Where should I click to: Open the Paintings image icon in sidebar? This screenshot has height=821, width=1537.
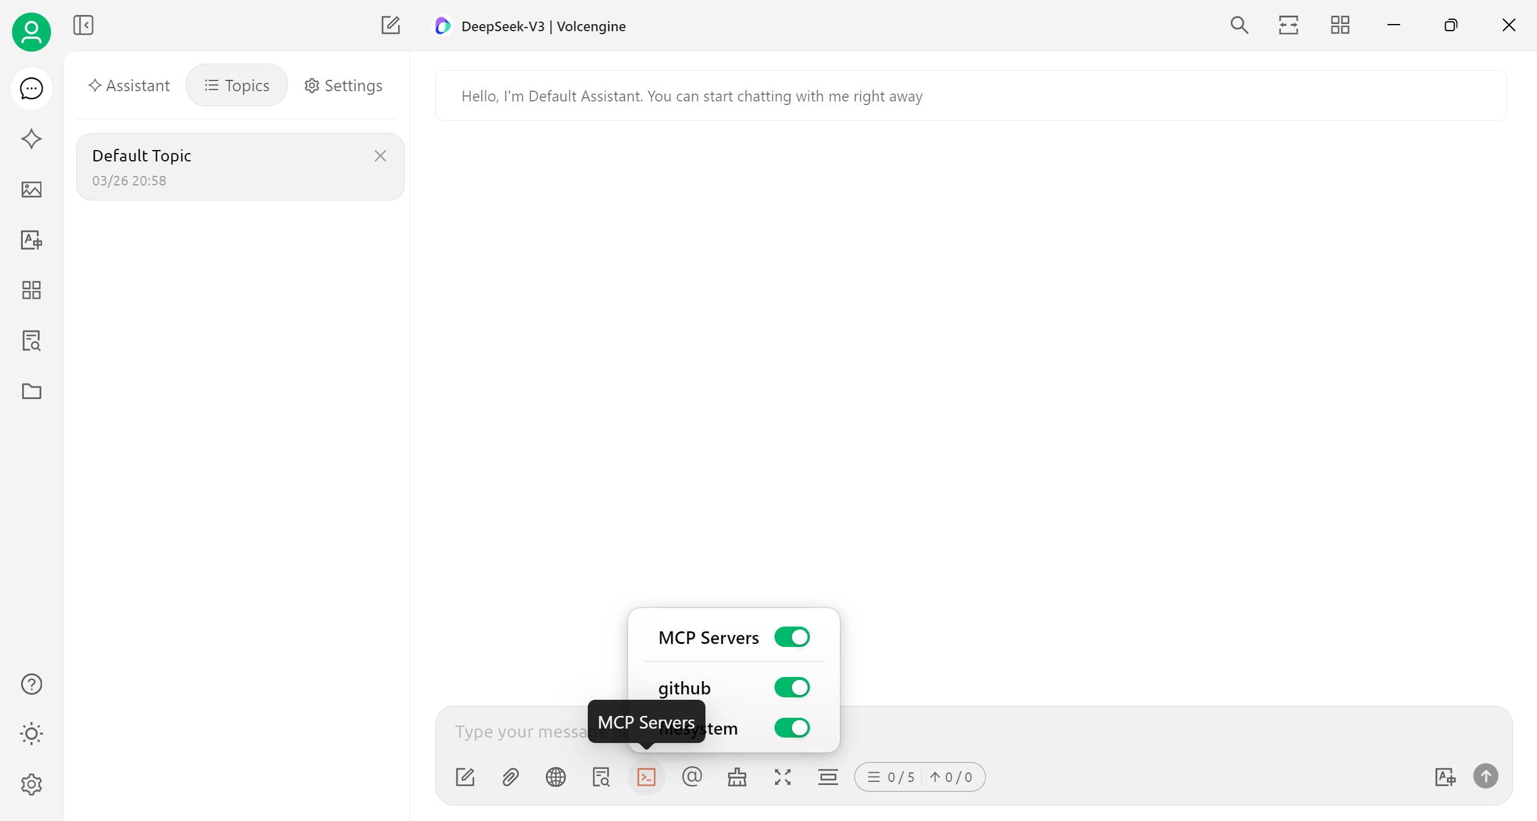(x=31, y=190)
